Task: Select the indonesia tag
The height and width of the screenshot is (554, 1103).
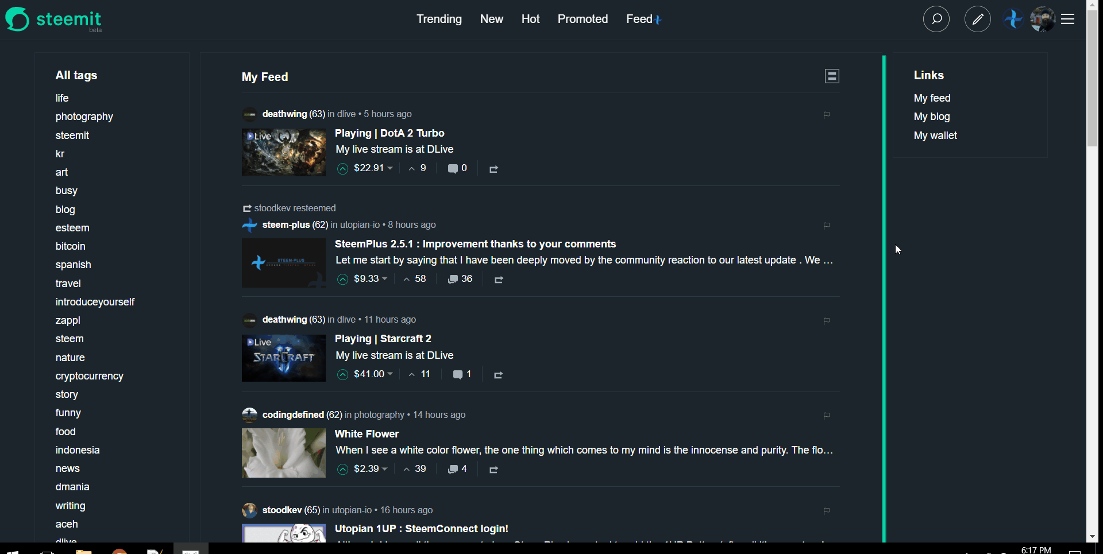Action: [78, 450]
